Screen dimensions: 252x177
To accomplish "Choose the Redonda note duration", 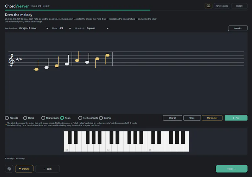I will pyautogui.click(x=11, y=118).
